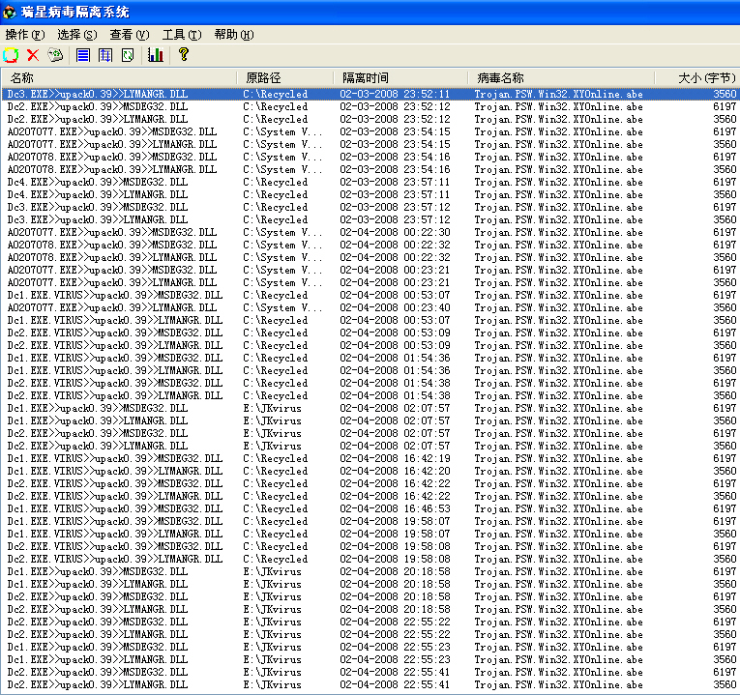
Task: Select A0207077.EXE MSDEG32.DLL entry at 23:54:15
Action: (x=112, y=131)
